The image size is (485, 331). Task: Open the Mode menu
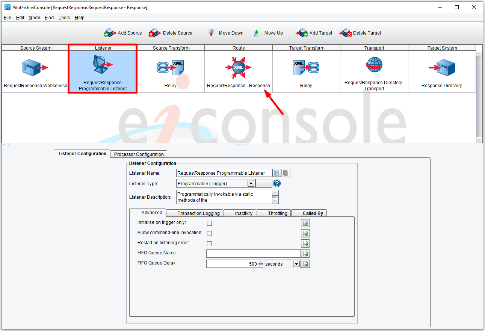(x=34, y=18)
